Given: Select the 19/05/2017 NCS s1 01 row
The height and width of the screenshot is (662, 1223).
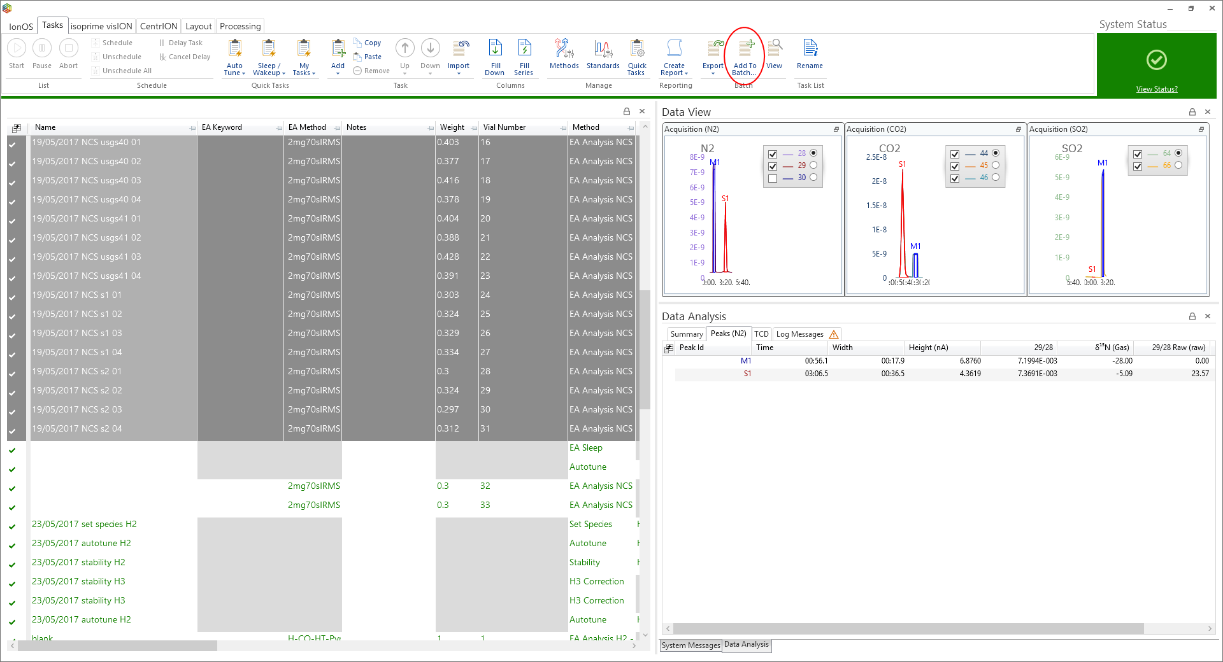Looking at the screenshot, I should click(77, 295).
